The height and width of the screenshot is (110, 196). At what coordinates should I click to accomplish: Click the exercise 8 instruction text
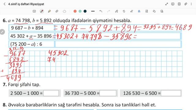coord(82,105)
